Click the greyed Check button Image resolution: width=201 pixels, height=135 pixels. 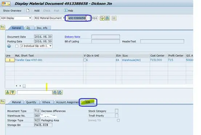point(47,11)
